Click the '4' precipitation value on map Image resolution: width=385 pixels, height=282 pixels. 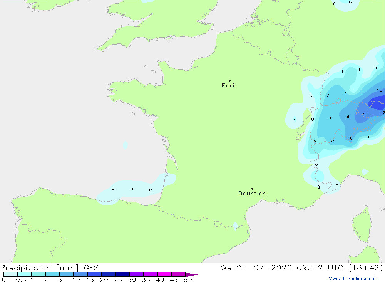(330, 118)
